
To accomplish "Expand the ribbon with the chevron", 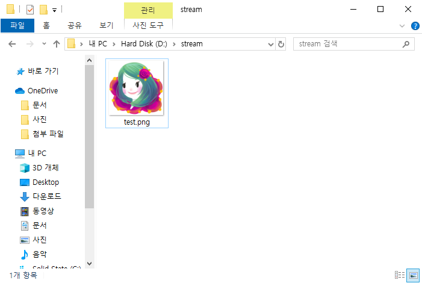I will pos(402,26).
